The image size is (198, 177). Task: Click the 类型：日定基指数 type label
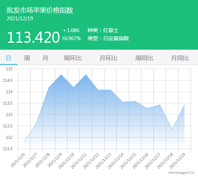pyautogui.click(x=108, y=38)
